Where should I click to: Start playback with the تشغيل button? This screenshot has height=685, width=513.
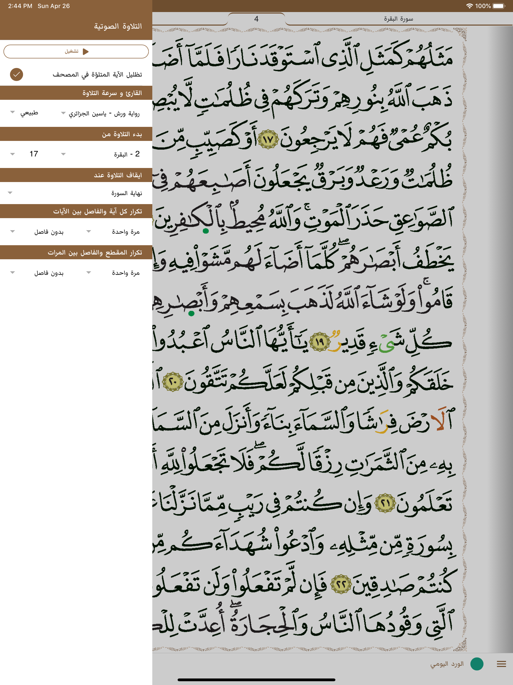(x=76, y=51)
